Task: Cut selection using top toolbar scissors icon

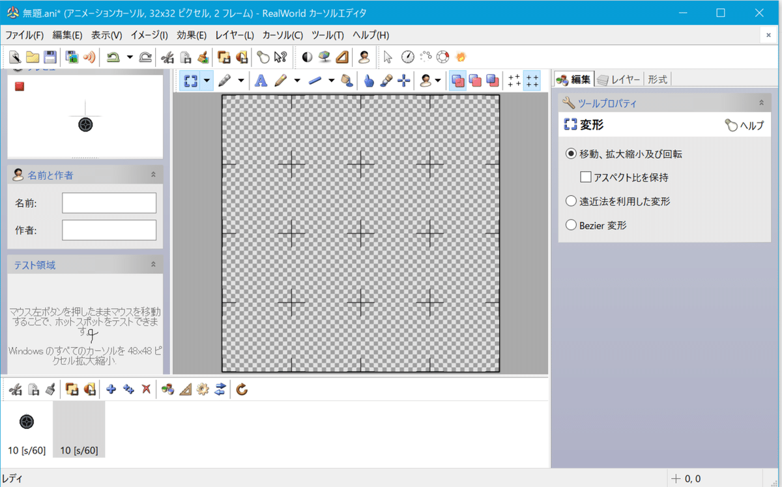Action: point(168,57)
